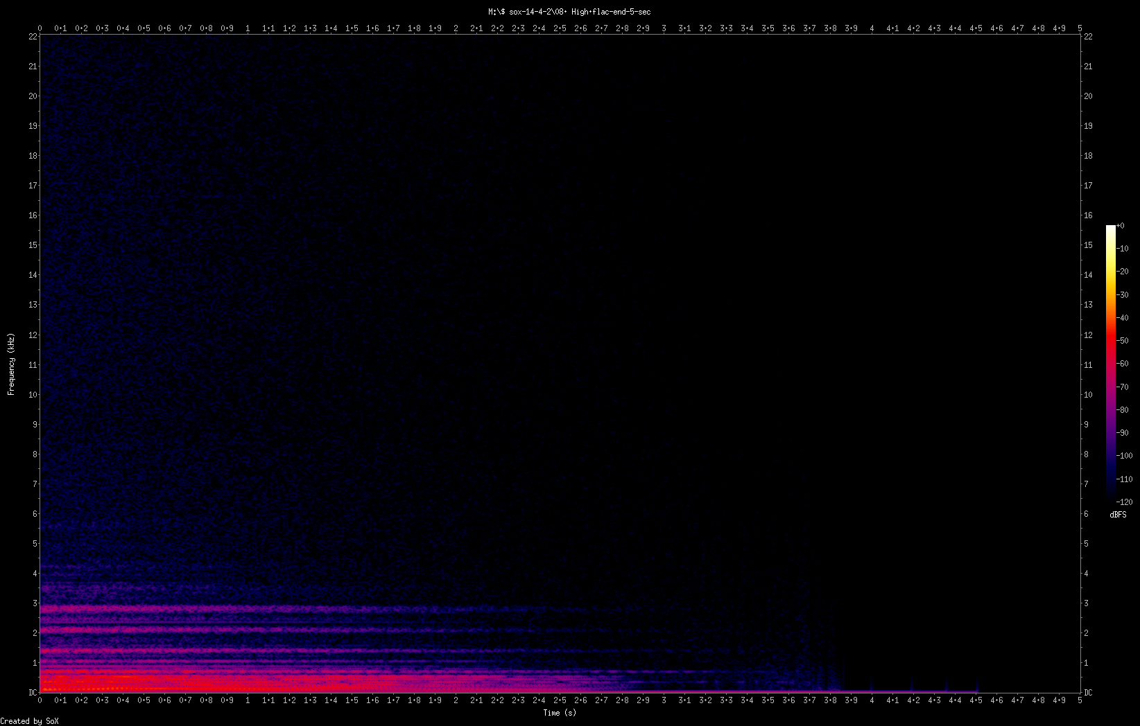1140x726 pixels.
Task: Click the 11 kHz frequency label on left
Action: [31, 364]
